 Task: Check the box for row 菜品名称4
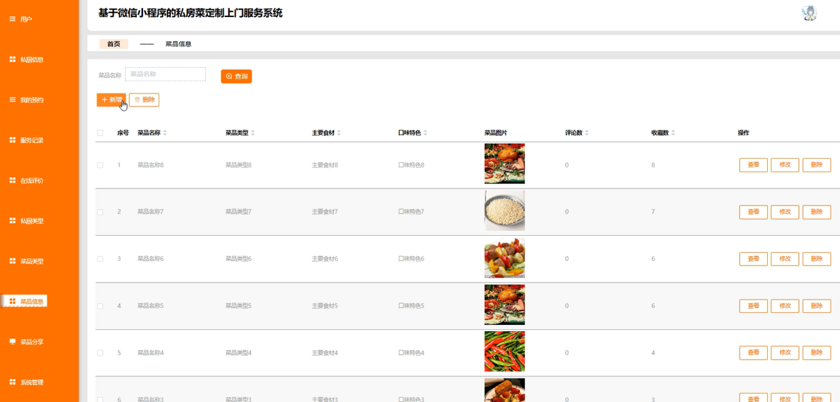click(x=100, y=353)
